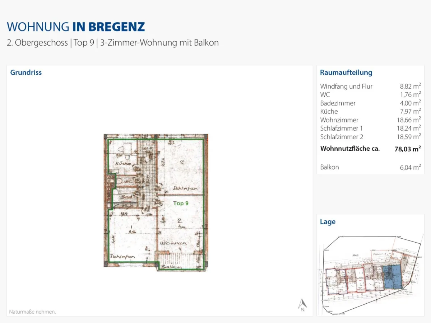The width and height of the screenshot is (431, 323).
Task: Select the Raumaufteilung heading
Action: (x=346, y=72)
